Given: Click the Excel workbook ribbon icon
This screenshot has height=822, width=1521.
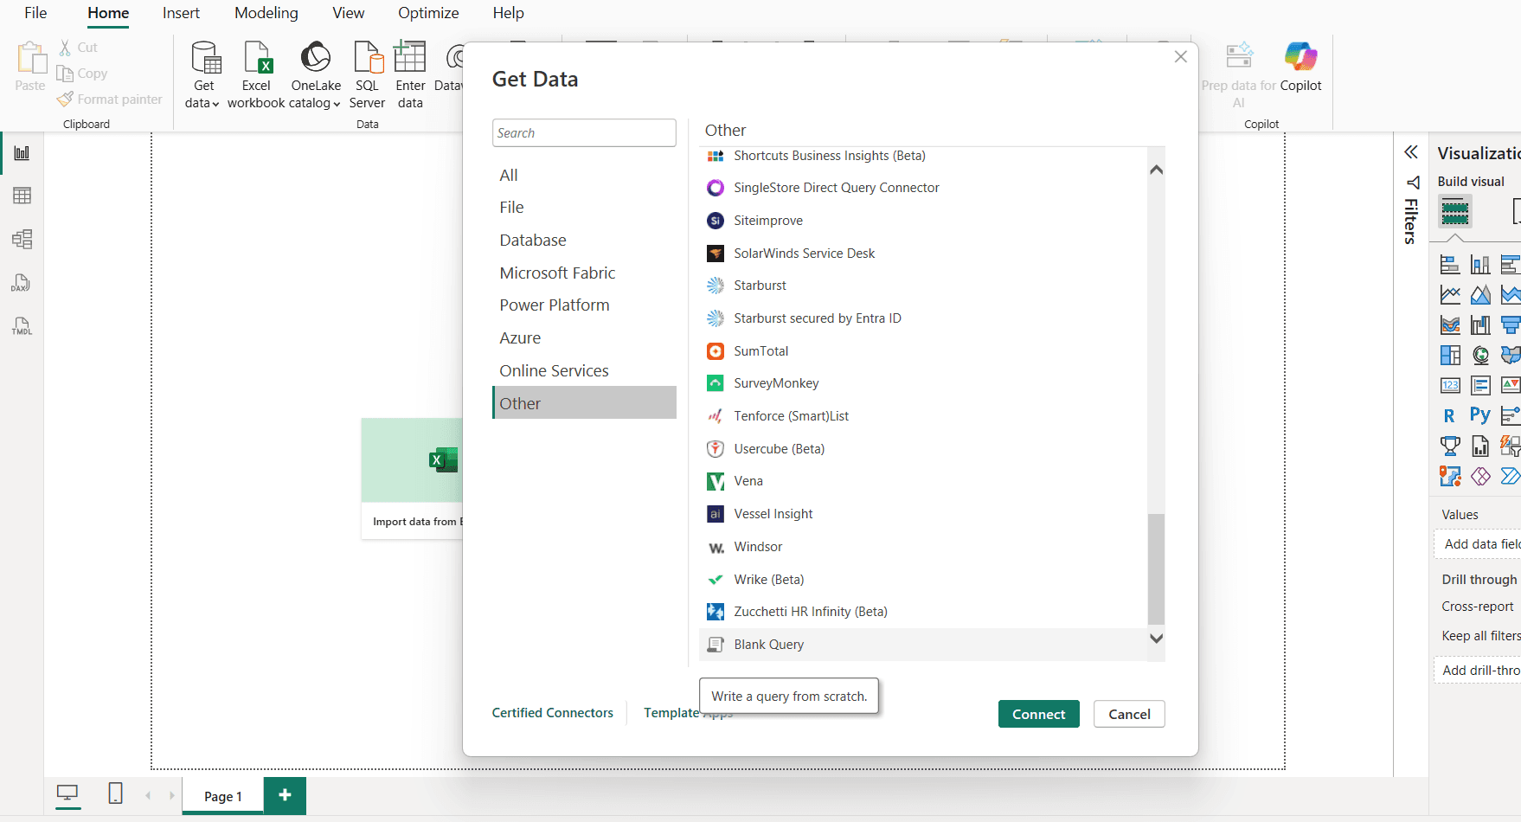Looking at the screenshot, I should pyautogui.click(x=257, y=58).
